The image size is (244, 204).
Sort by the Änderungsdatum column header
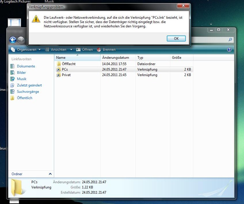(x=116, y=58)
